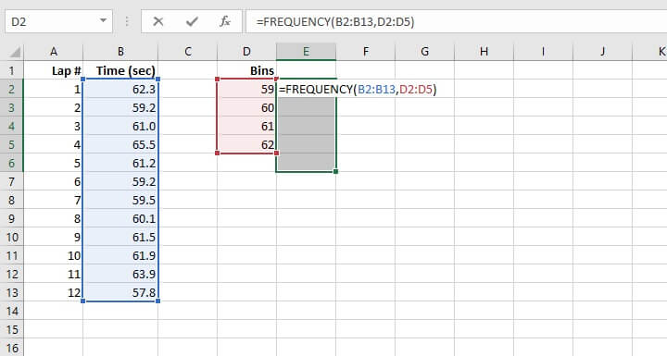
Task: Expand the Name Box dropdown arrow
Action: click(103, 21)
